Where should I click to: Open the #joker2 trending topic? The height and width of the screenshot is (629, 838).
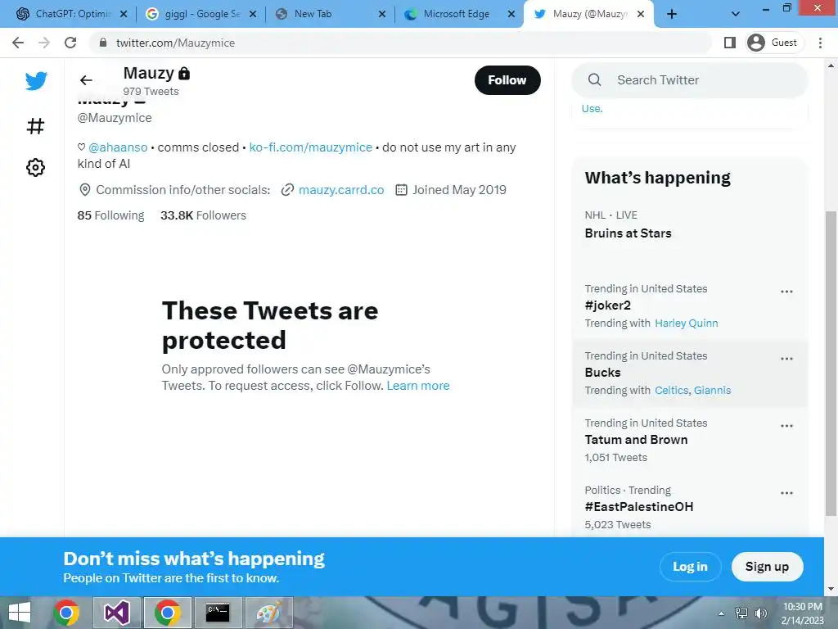coord(608,305)
